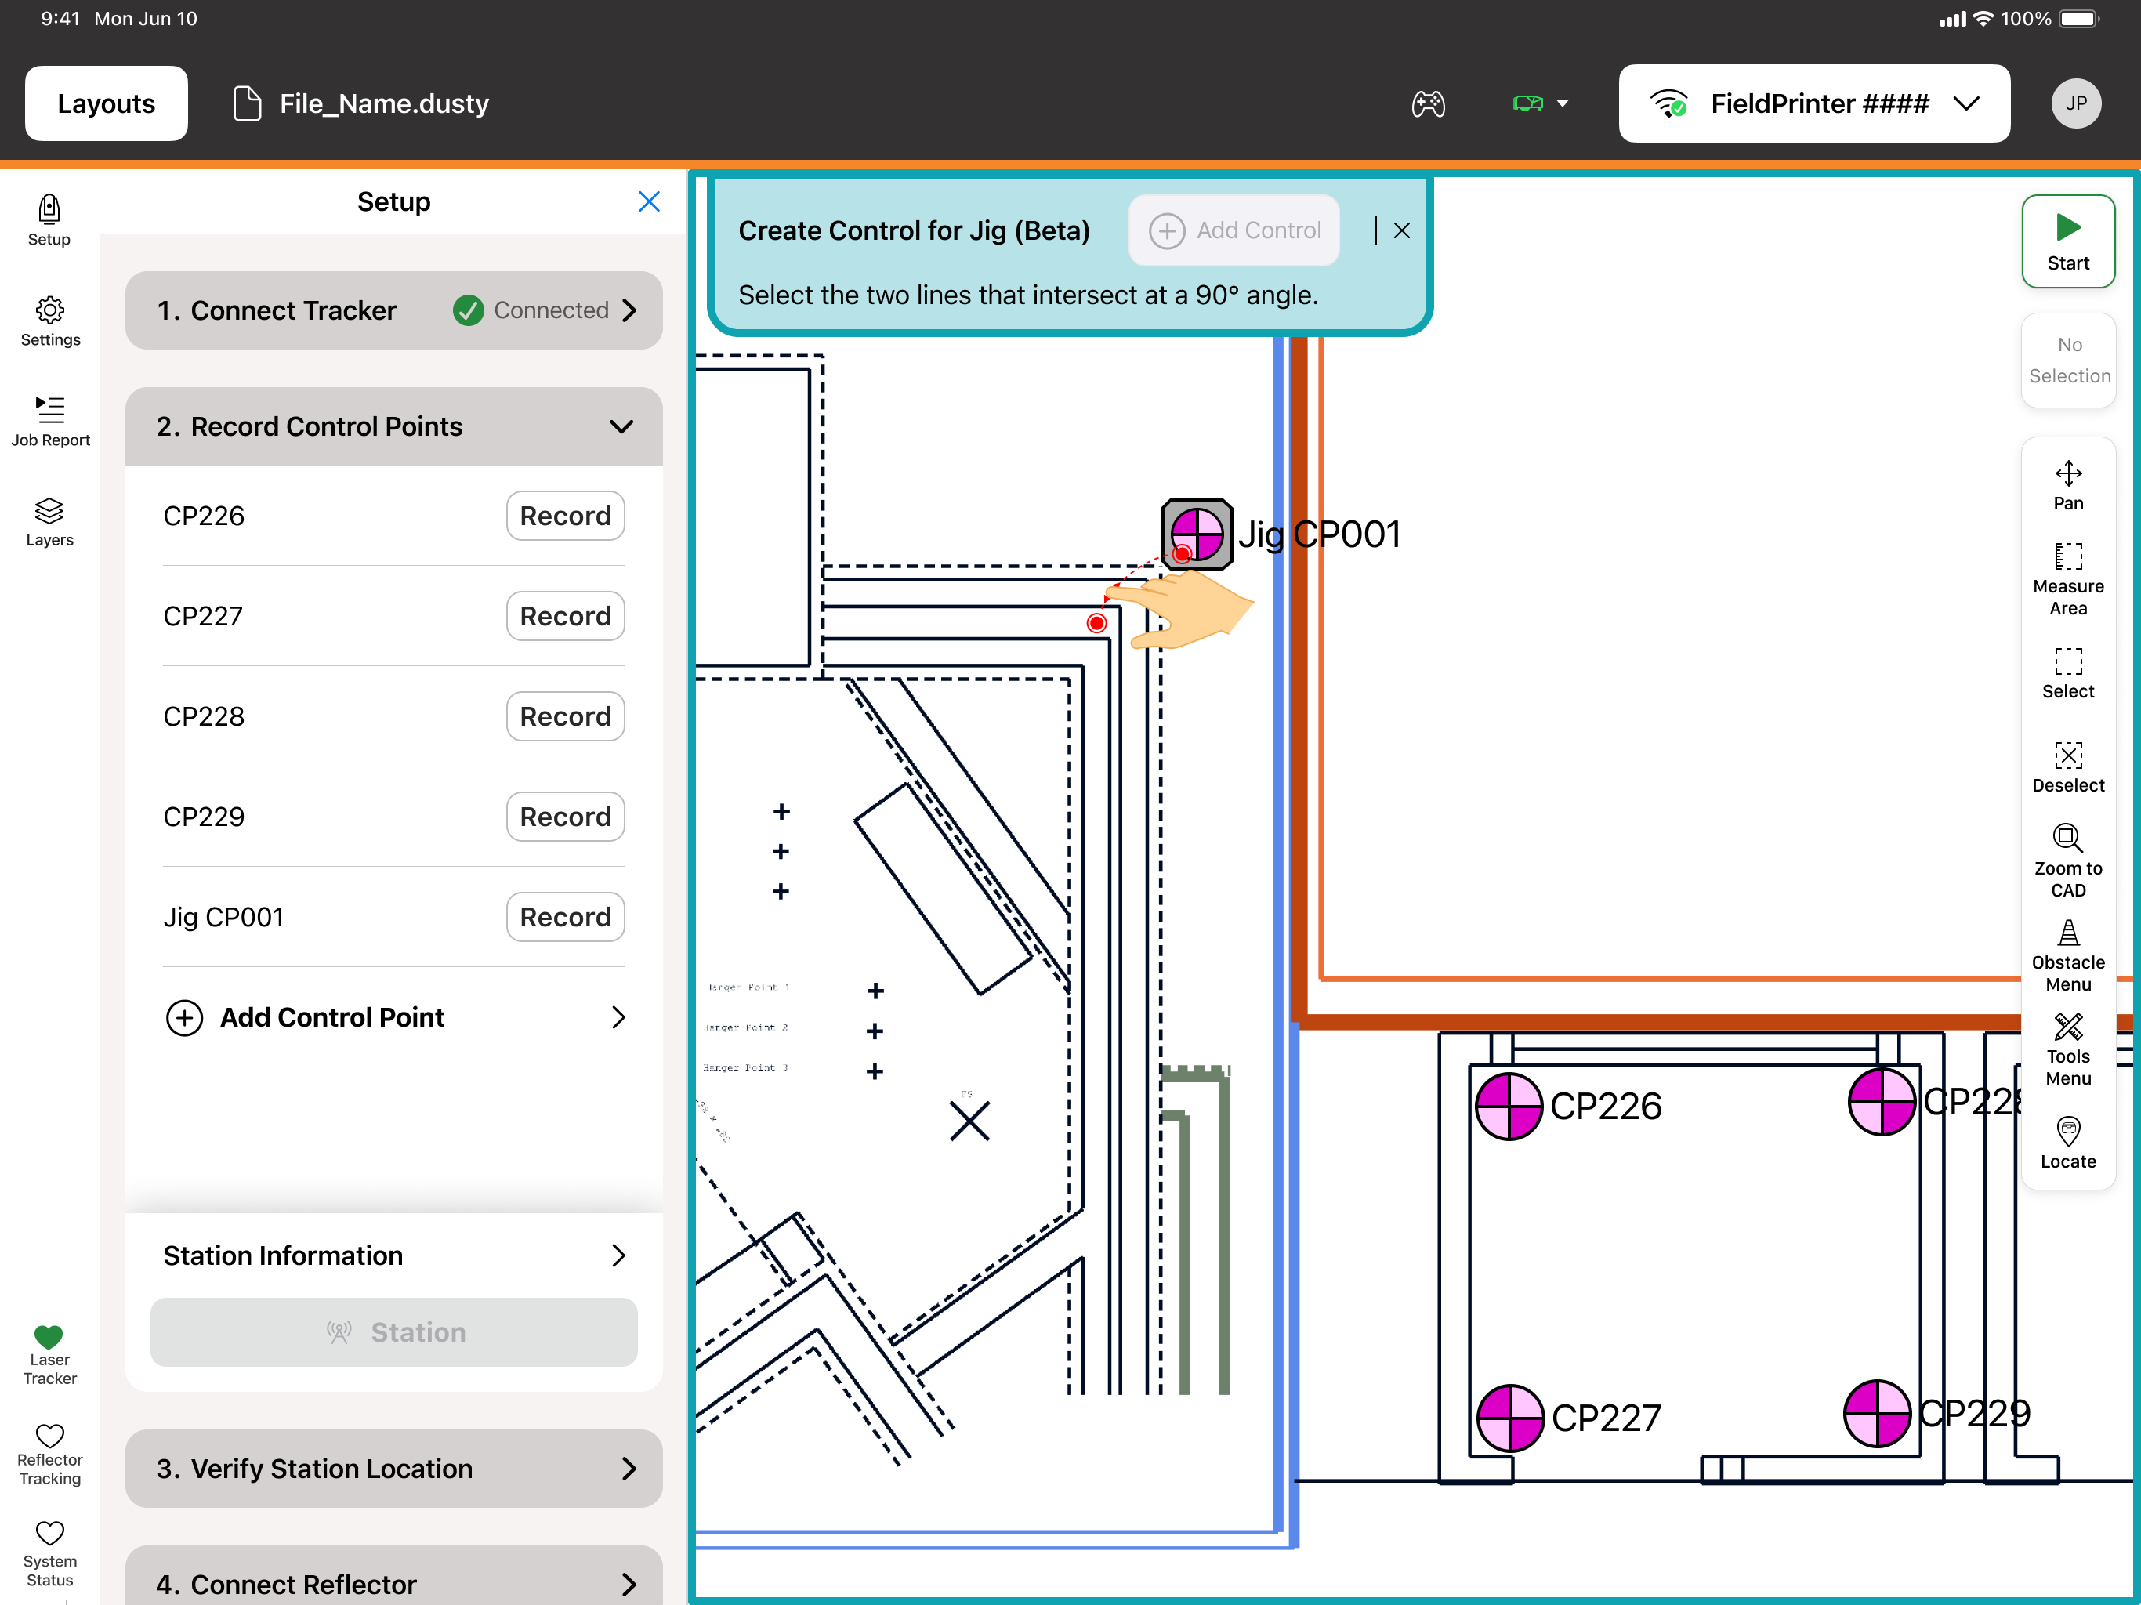Select the CP226 marker on canvas
2141x1605 pixels.
coord(1508,1106)
